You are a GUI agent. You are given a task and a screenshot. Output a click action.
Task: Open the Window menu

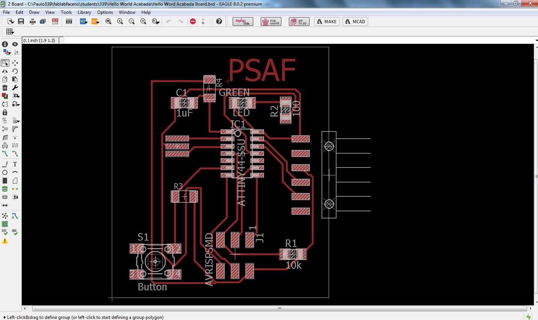(127, 12)
